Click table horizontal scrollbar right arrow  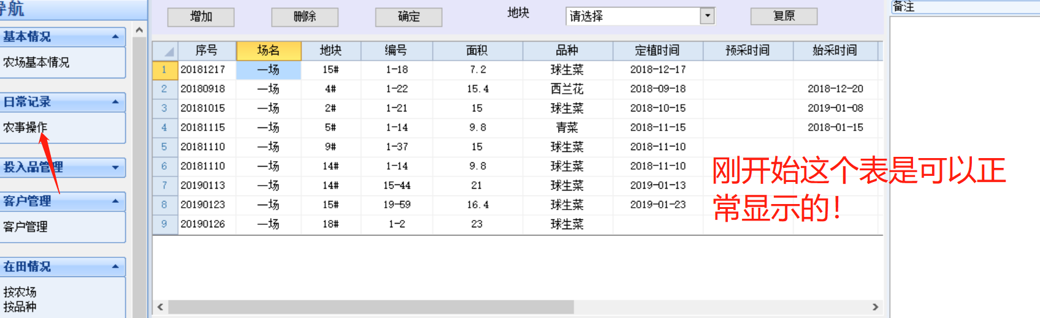(x=875, y=307)
